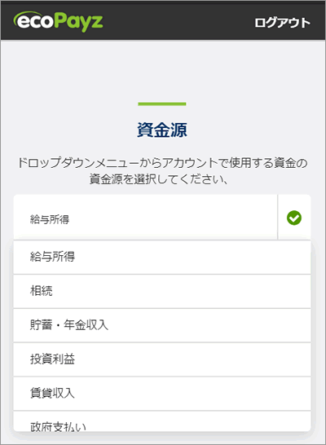Click the green checkmark validation icon
Screen dimensions: 326x445
pyautogui.click(x=294, y=218)
